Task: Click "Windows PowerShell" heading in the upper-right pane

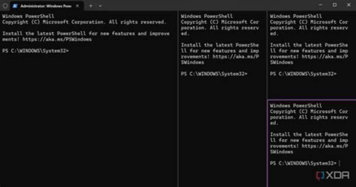Action: click(x=296, y=16)
